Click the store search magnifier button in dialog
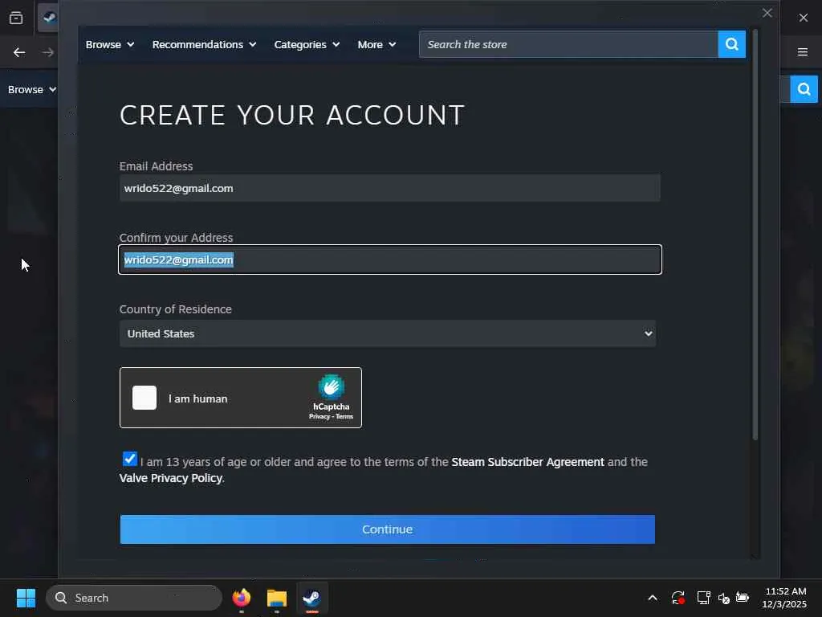Image resolution: width=822 pixels, height=617 pixels. coord(732,44)
